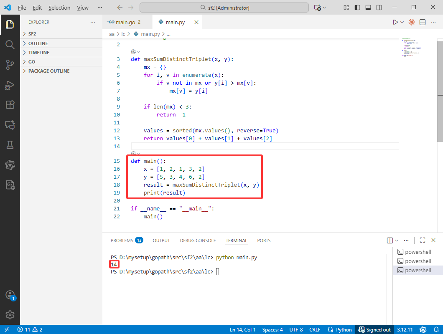Change indentation via Spaces: 4

(x=272, y=329)
